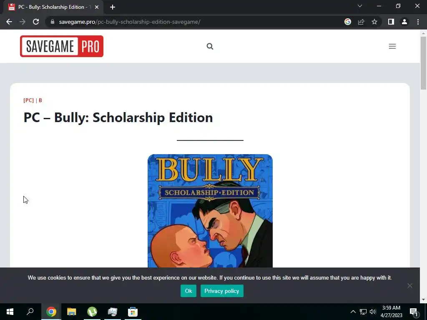Image resolution: width=427 pixels, height=320 pixels.
Task: Open the Privacy policy button
Action: pos(222,291)
